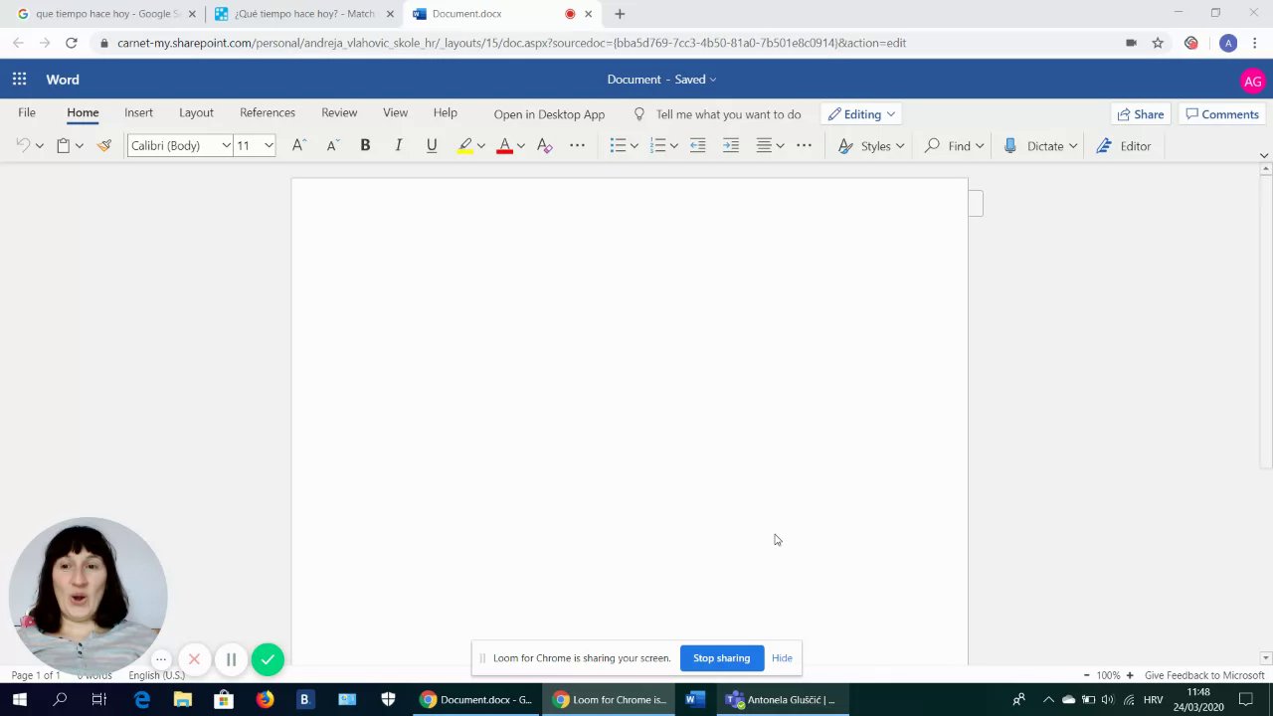Toggle Italic formatting

tap(398, 146)
